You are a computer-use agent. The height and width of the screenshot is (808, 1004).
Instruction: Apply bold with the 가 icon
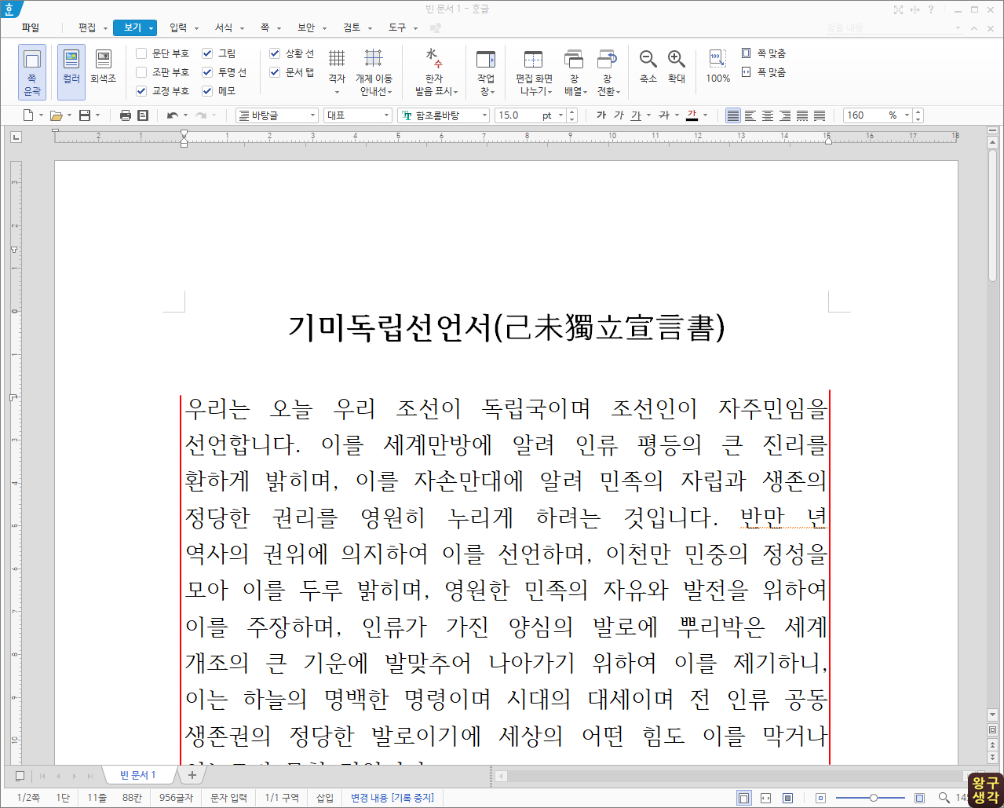point(601,115)
